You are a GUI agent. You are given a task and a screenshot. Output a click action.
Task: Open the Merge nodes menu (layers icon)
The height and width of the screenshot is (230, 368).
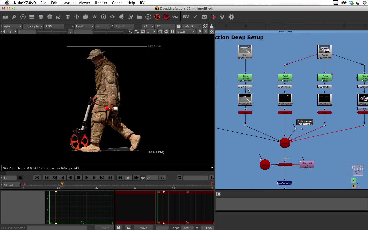68,17
